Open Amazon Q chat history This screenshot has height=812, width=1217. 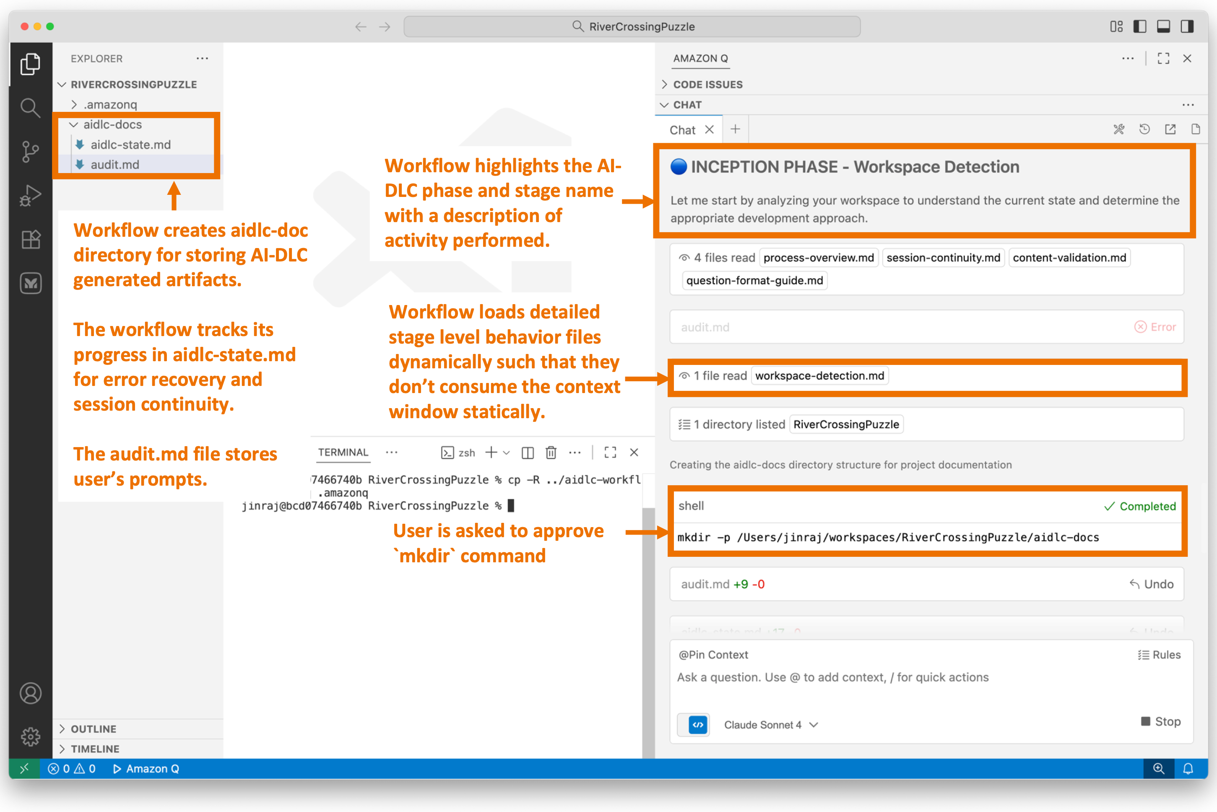click(x=1145, y=129)
